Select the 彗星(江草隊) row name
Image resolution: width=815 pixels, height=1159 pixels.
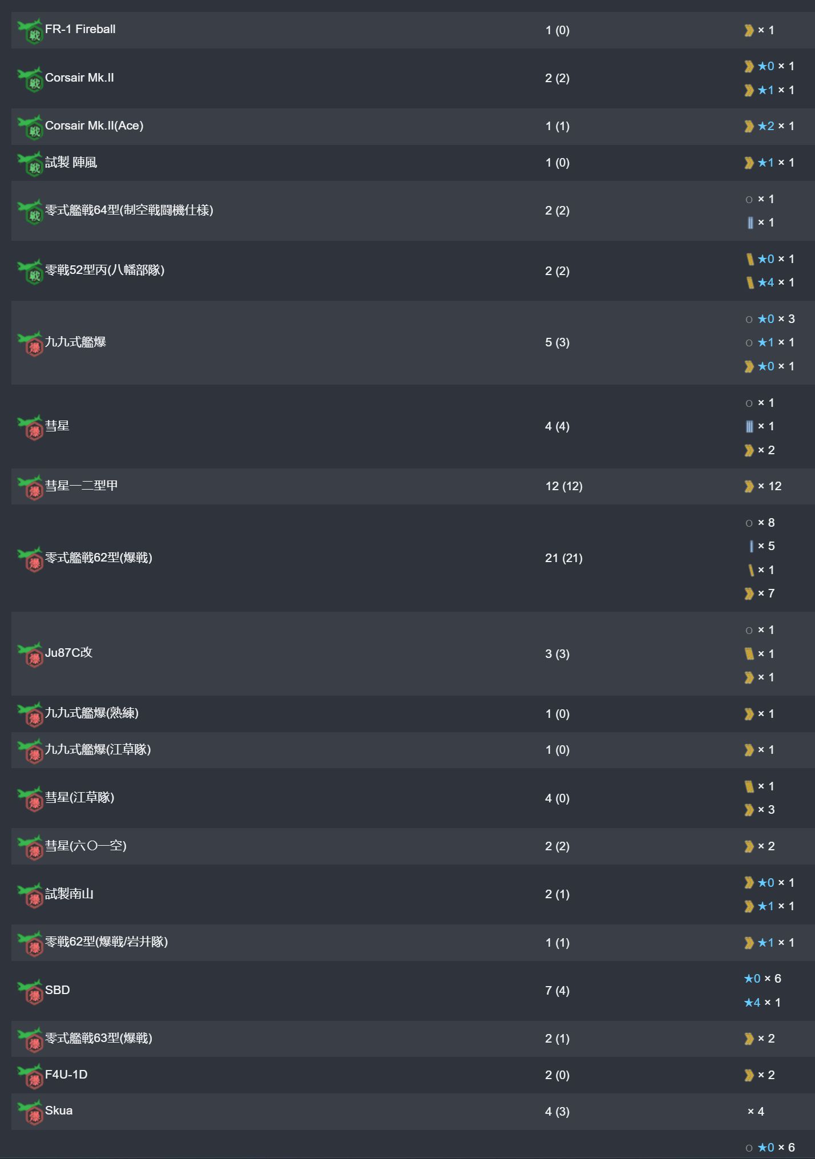[x=79, y=797]
